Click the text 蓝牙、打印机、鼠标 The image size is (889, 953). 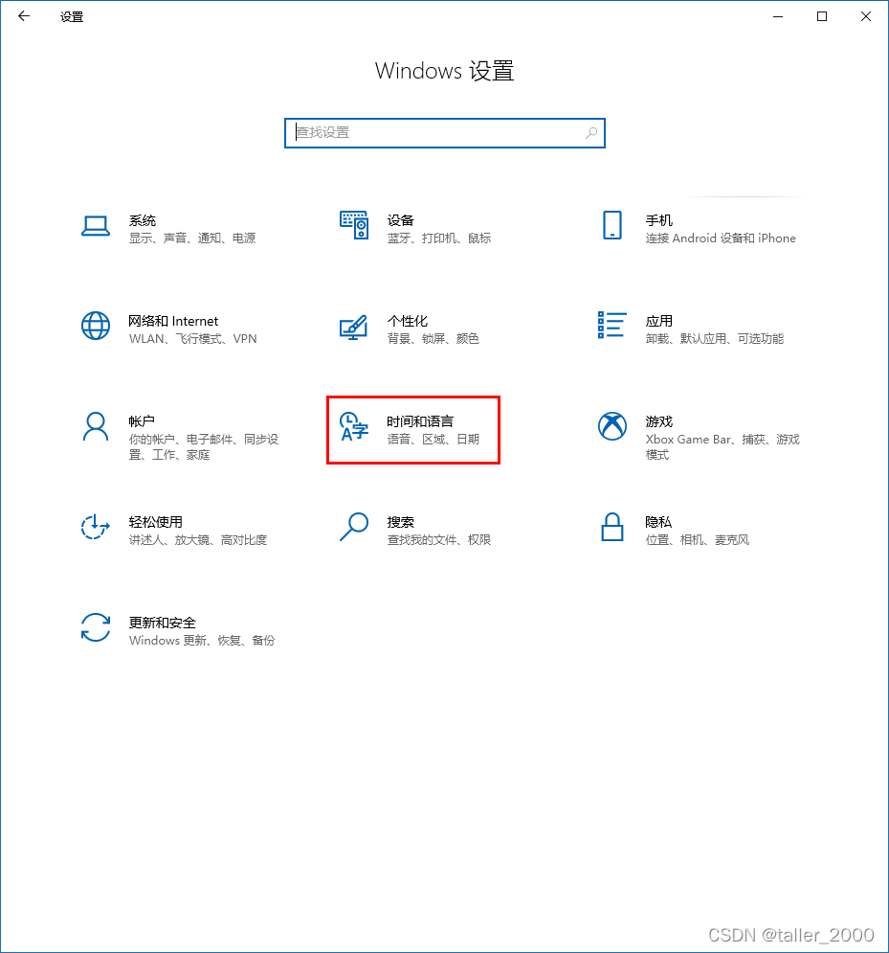tap(439, 238)
